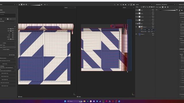Add a paint layer with brush icon
The width and height of the screenshot is (184, 103).
tap(146, 7)
